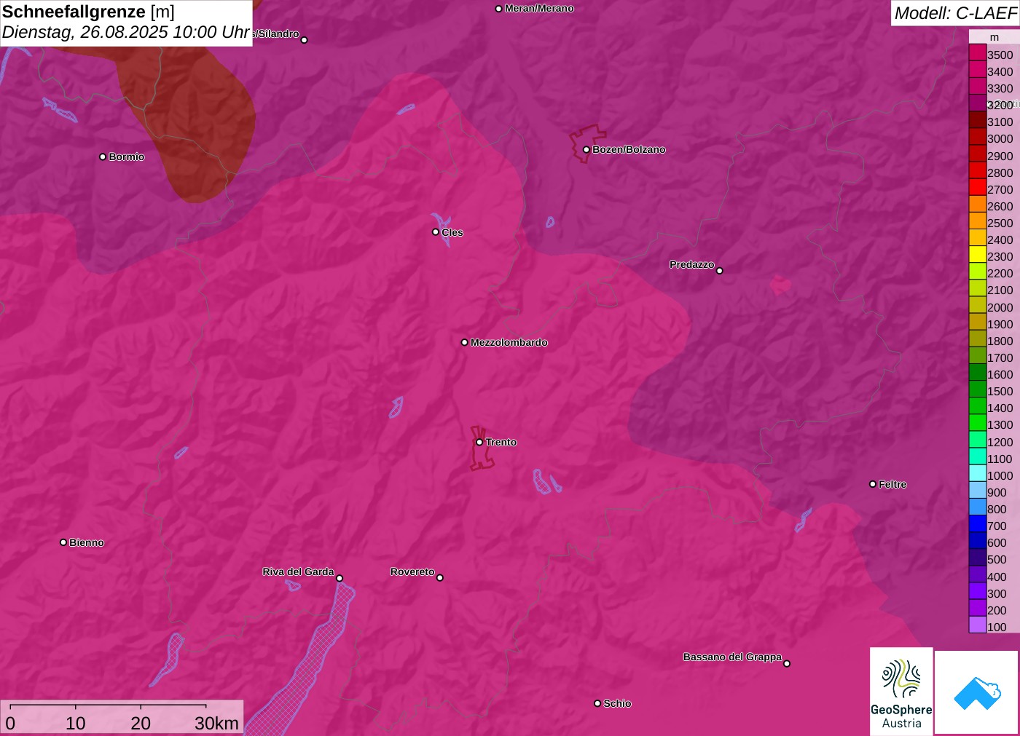Click the Riva del Garda marker
1020x736 pixels.
[340, 578]
